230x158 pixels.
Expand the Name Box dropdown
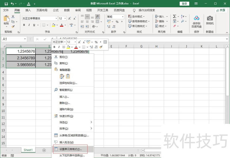[25, 39]
